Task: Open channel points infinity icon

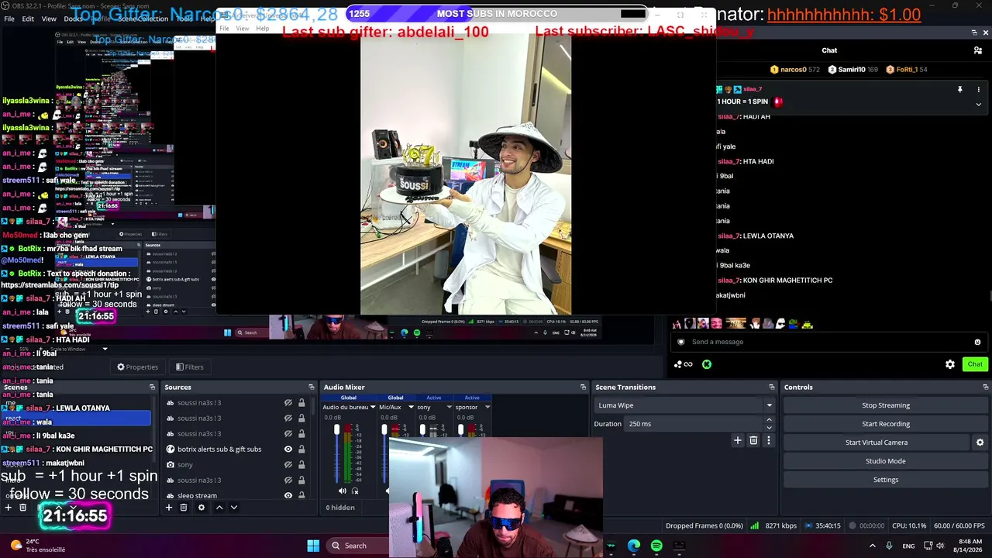Action: point(683,364)
